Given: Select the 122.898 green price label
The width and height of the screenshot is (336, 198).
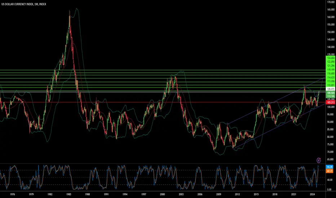Looking at the screenshot, I should pyautogui.click(x=331, y=62).
